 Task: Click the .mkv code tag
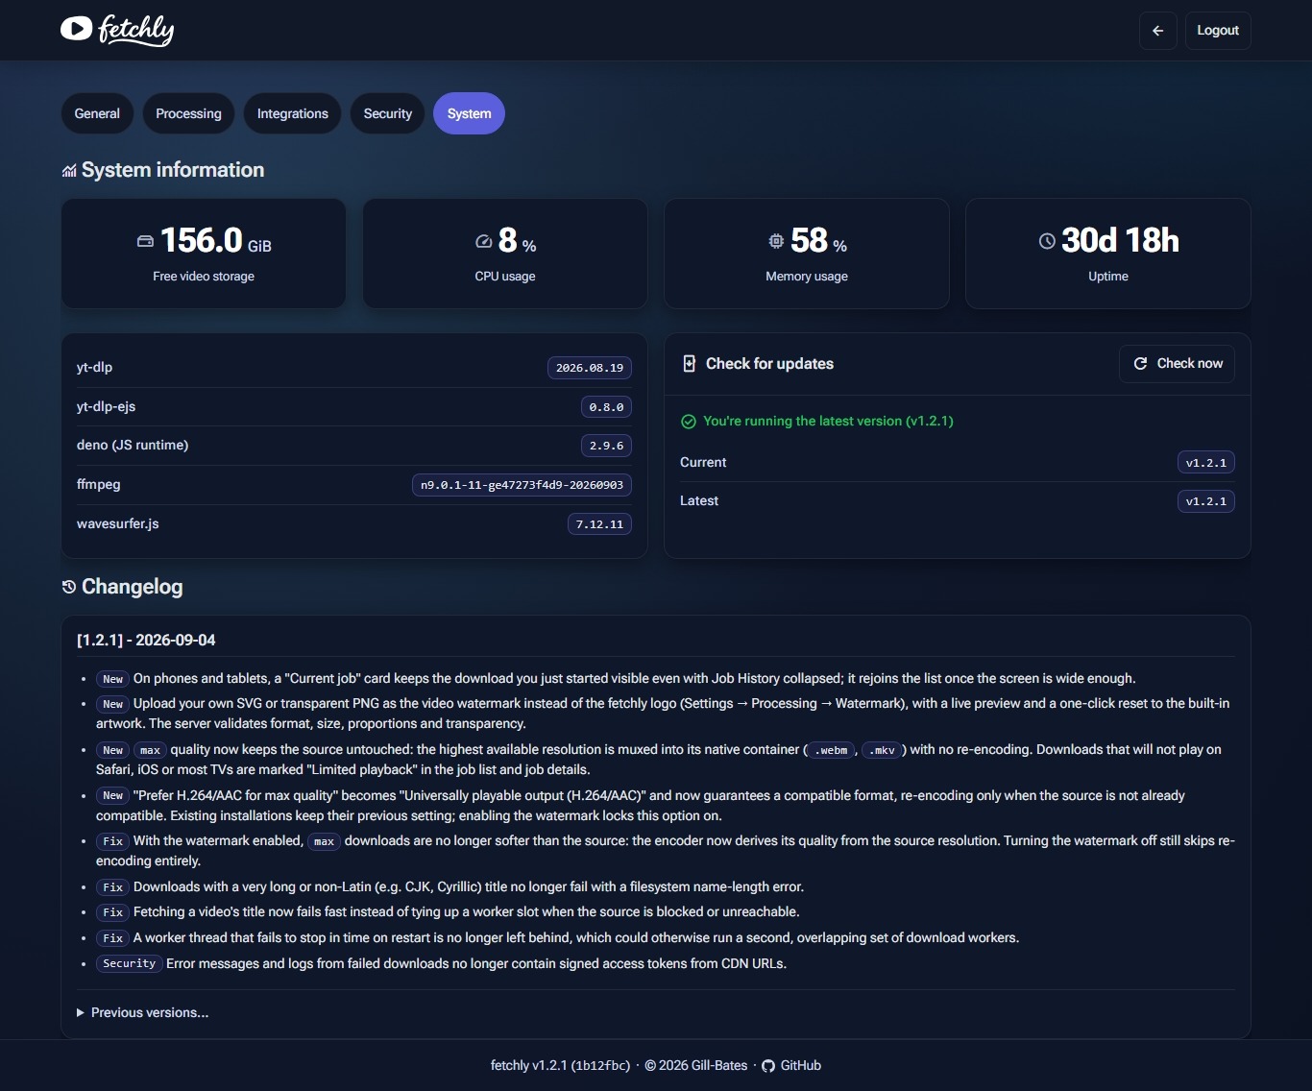(883, 751)
